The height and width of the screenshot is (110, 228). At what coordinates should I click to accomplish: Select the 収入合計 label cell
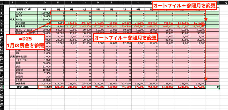click(27, 26)
